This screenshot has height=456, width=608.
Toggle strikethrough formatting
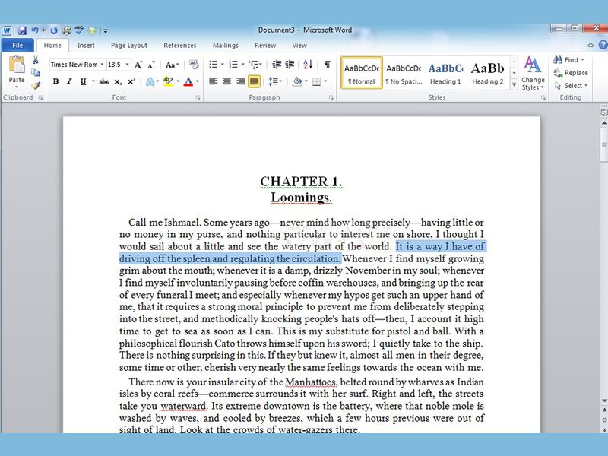click(103, 81)
